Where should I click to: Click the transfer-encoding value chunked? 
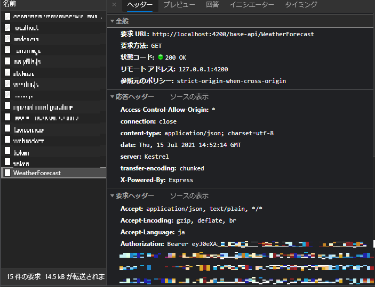(192, 168)
